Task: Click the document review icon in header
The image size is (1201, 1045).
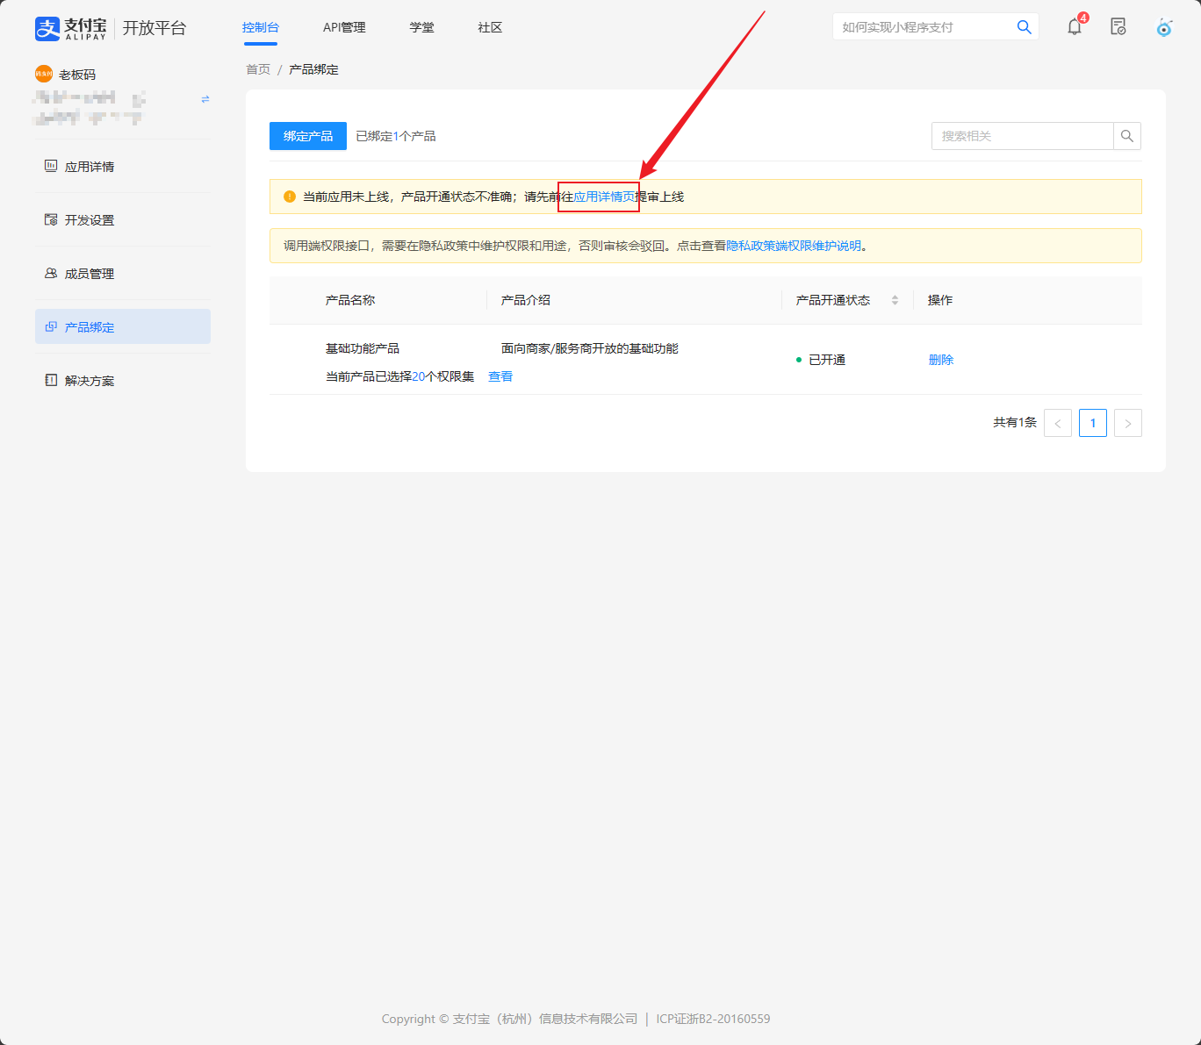Action: click(1118, 27)
